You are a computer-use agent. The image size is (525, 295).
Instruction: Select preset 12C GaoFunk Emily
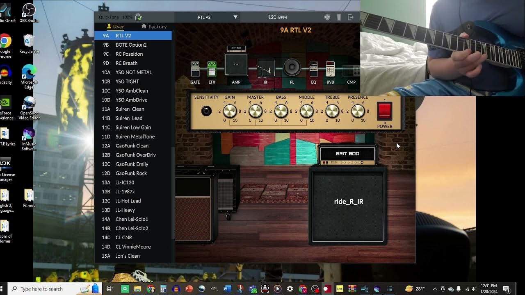[133, 164]
